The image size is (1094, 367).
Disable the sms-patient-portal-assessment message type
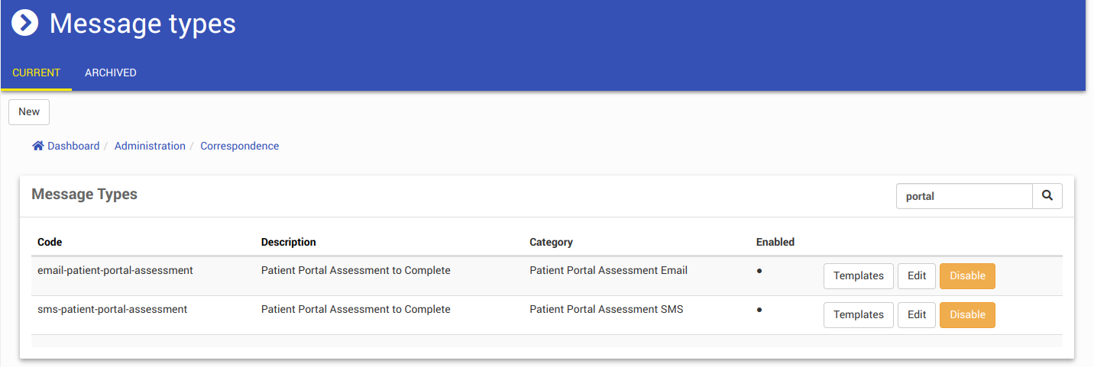(967, 314)
